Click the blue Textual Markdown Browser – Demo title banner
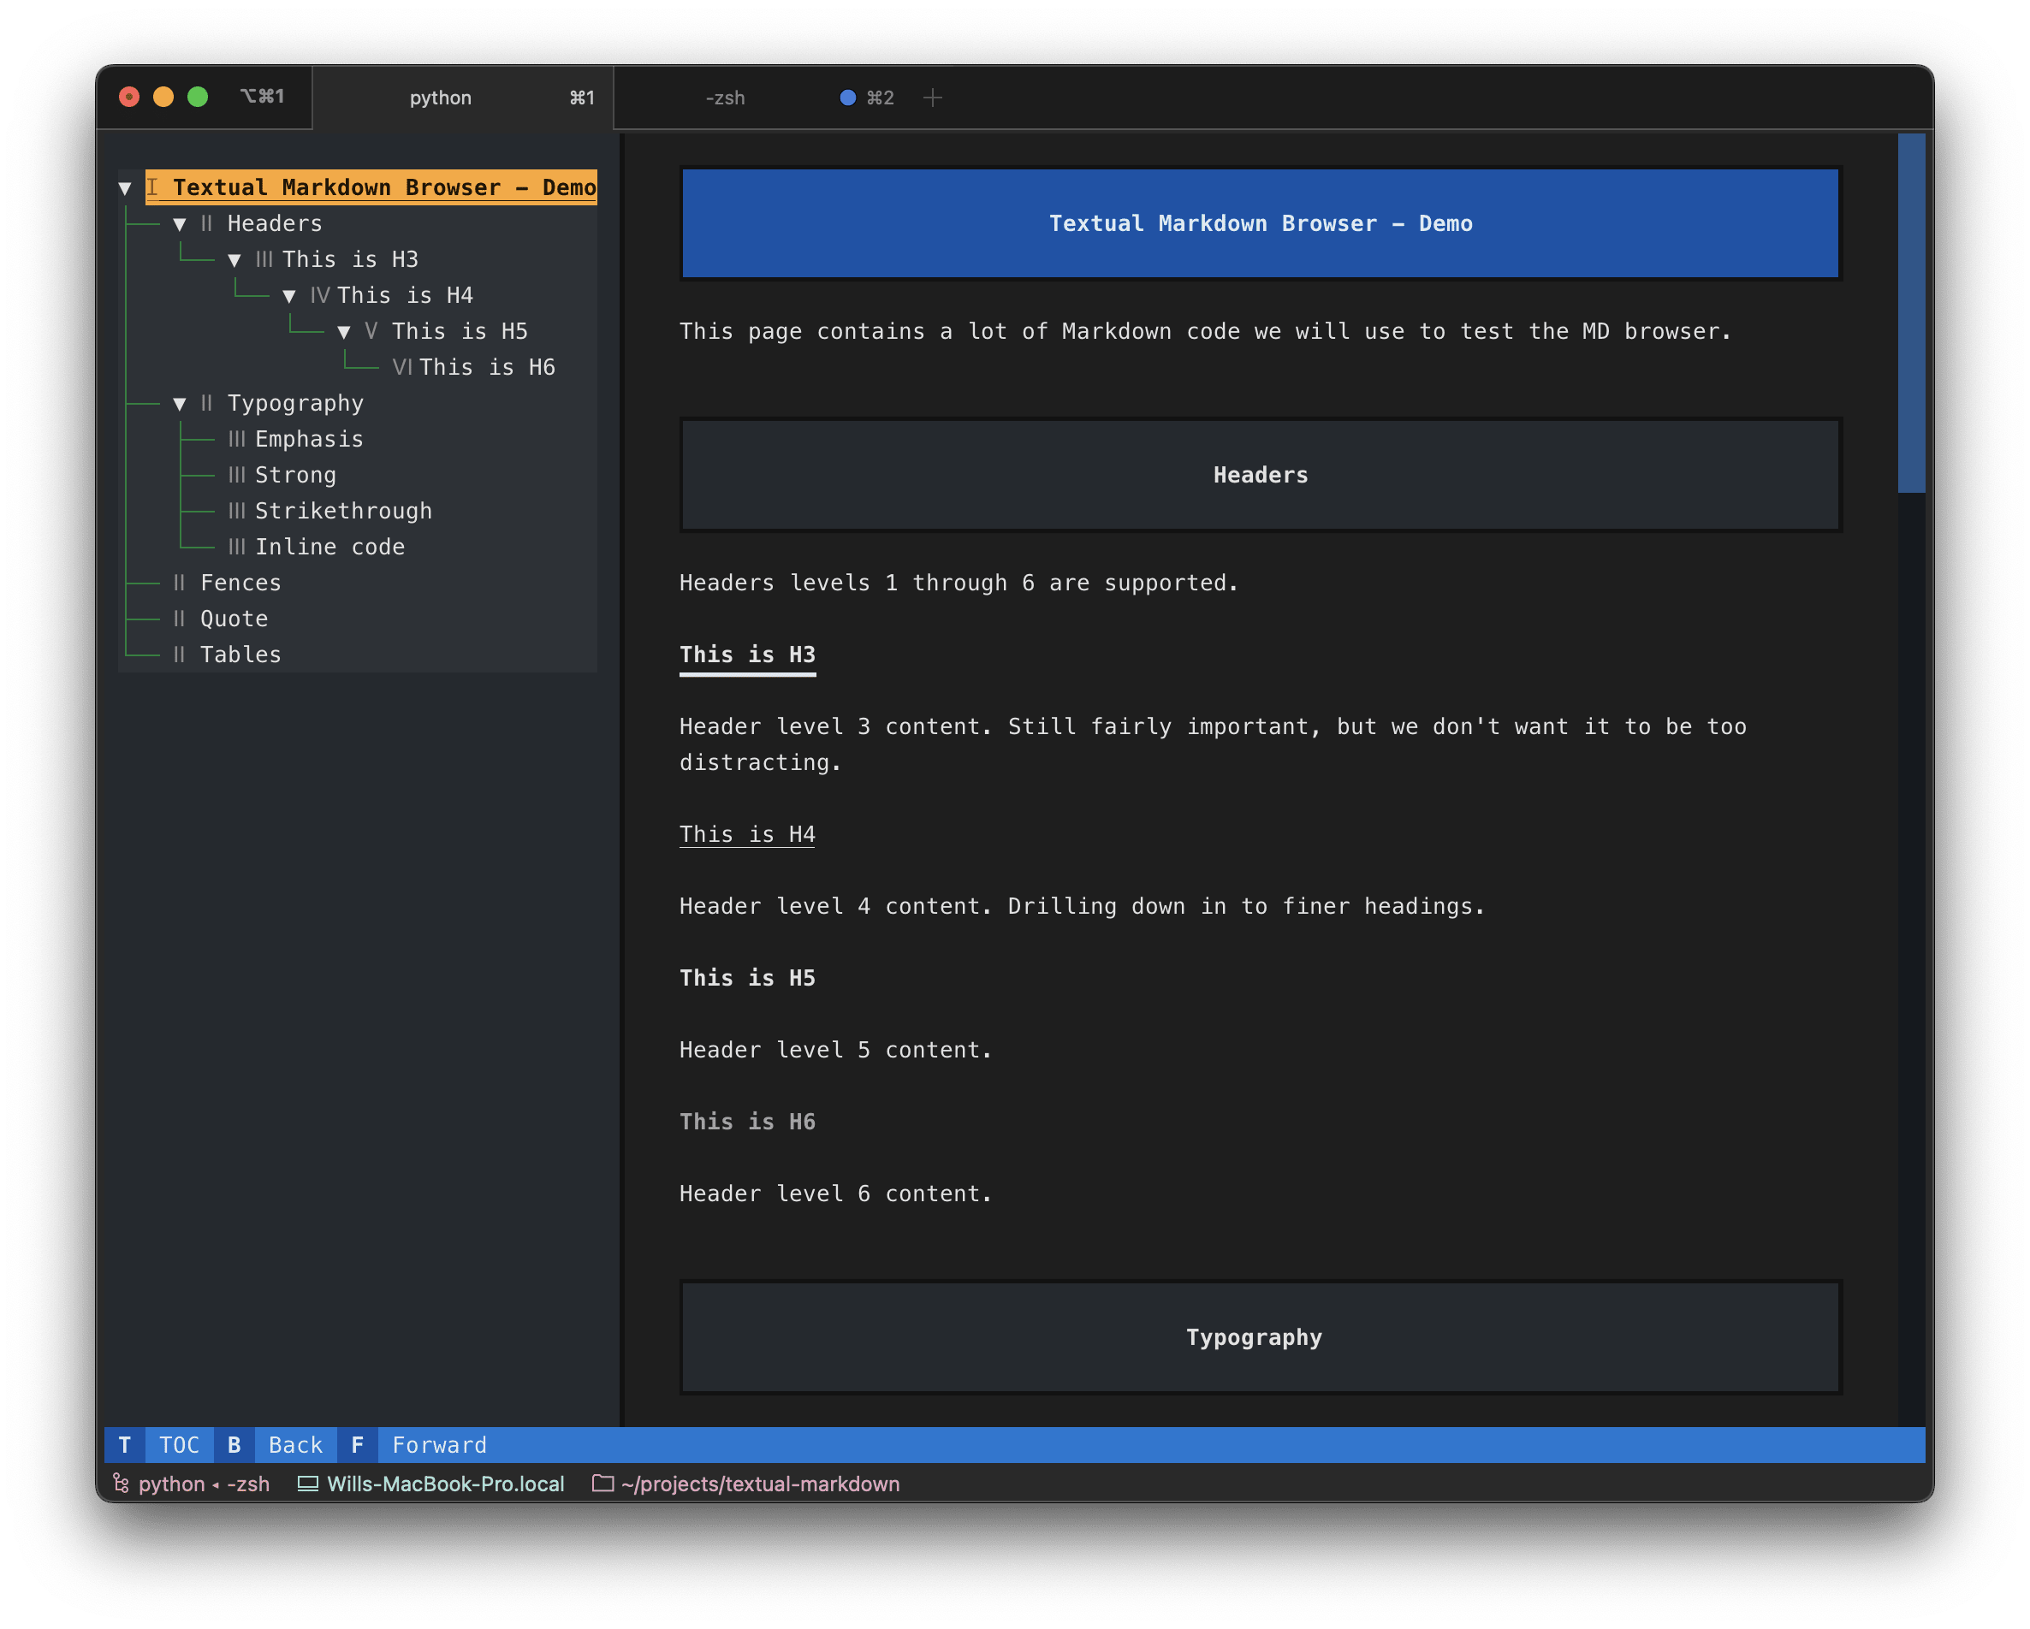Viewport: 2030px width, 1629px height. point(1260,224)
